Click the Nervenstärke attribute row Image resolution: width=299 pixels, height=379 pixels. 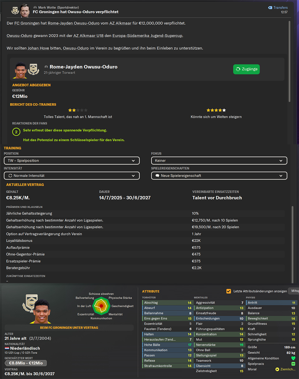click(220, 345)
